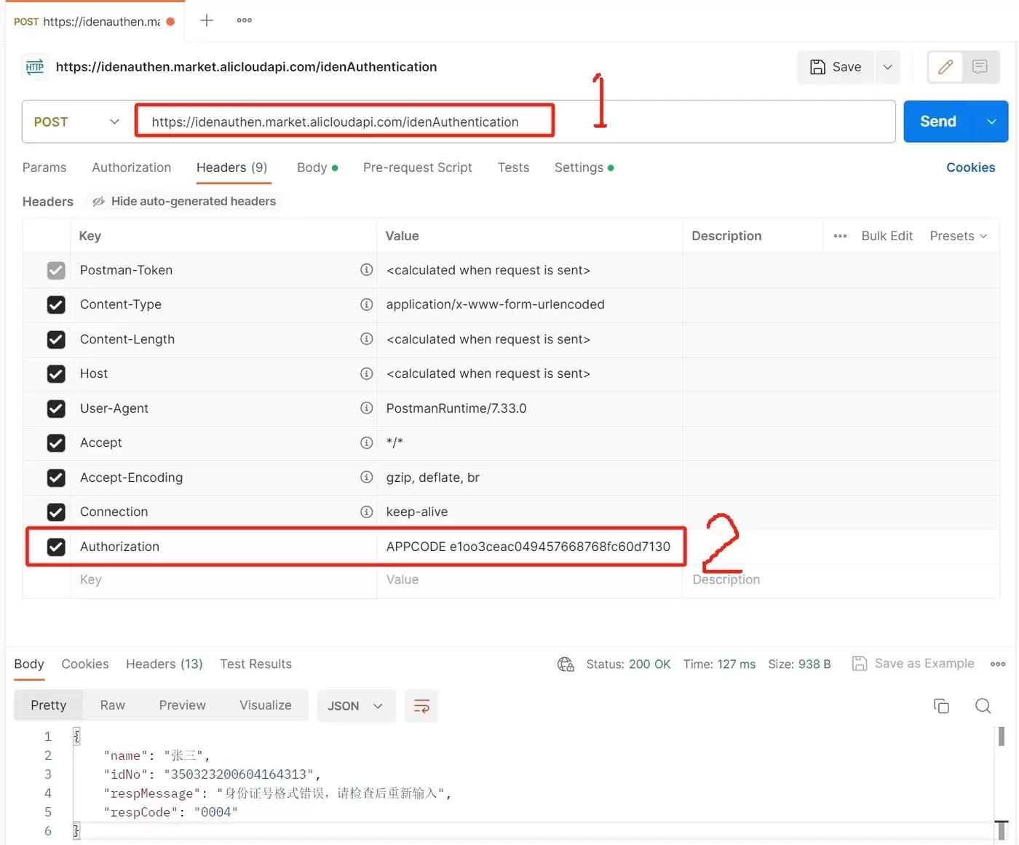1019x845 pixels.
Task: Click network globe icon near Status
Action: tap(566, 664)
